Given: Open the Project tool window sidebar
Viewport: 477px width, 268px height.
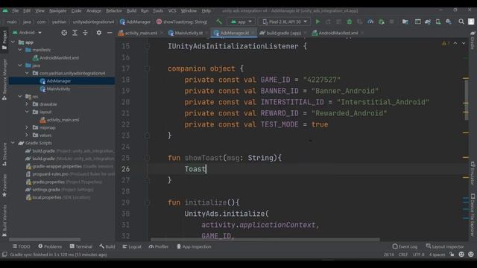Looking at the screenshot, I should coord(4,40).
